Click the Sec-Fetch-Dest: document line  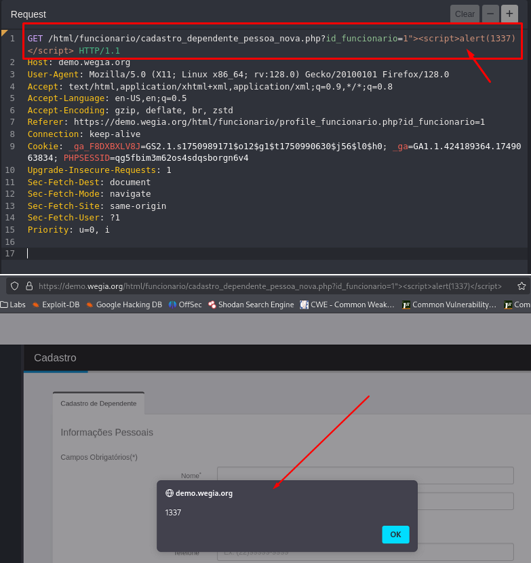(89, 182)
